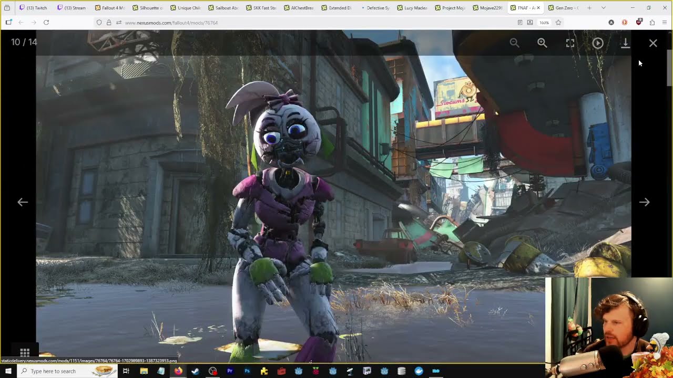Zoom out of the gallery image

pyautogui.click(x=514, y=43)
